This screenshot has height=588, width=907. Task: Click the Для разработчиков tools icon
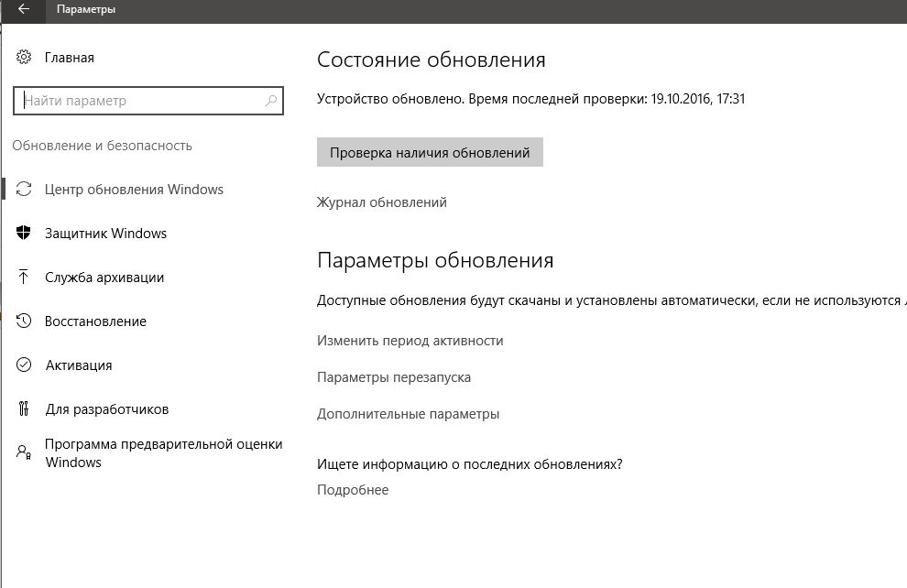tap(24, 408)
